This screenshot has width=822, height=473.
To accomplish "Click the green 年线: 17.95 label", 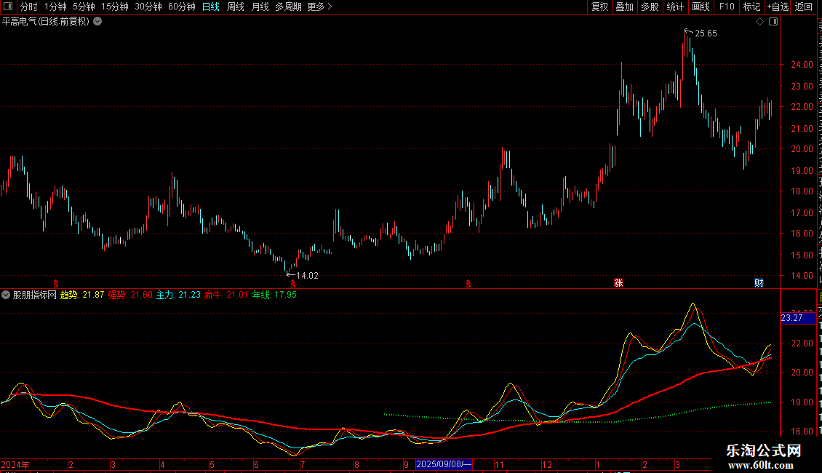I will [274, 295].
